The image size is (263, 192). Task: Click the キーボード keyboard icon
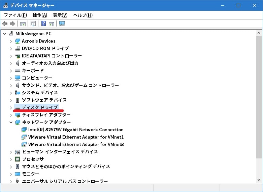tap(18, 70)
